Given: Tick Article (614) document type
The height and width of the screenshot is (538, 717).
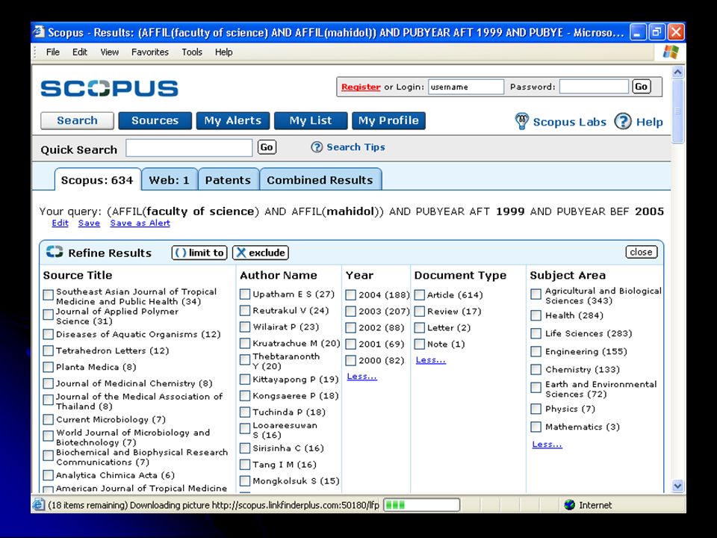Looking at the screenshot, I should pyautogui.click(x=419, y=294).
